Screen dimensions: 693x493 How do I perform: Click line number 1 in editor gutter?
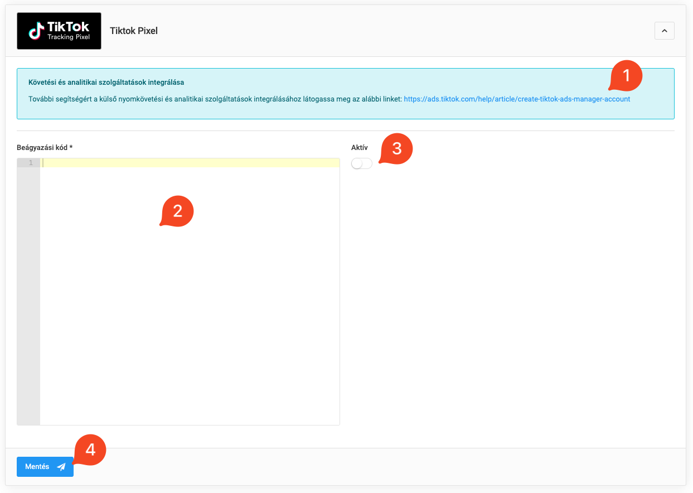point(29,163)
